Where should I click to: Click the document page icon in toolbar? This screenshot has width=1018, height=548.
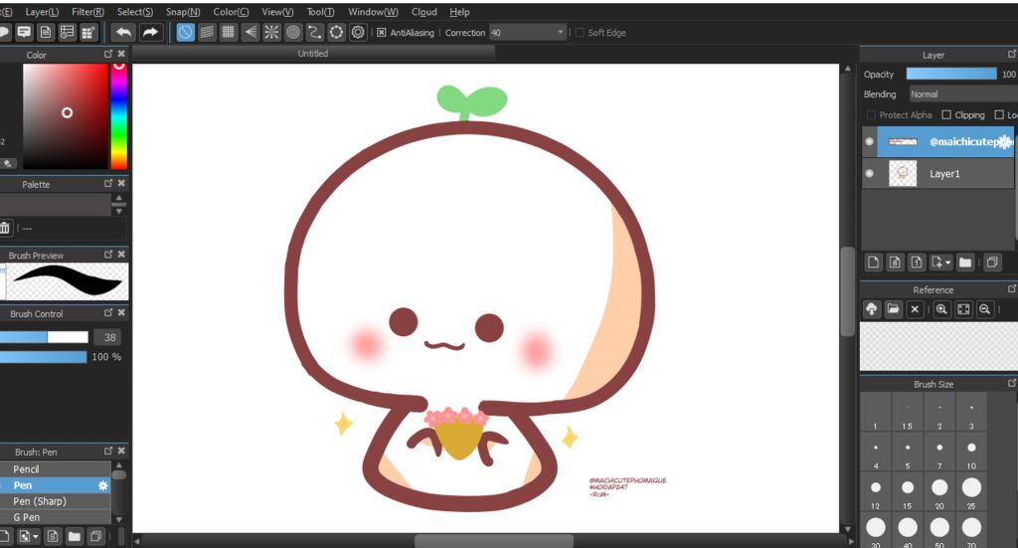point(46,33)
